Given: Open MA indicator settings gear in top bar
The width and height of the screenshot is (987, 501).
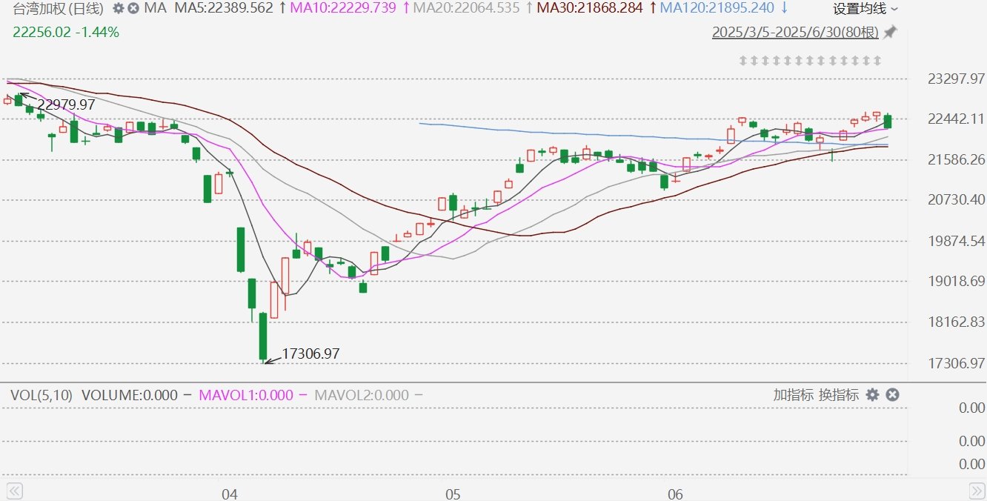Looking at the screenshot, I should click(x=119, y=9).
